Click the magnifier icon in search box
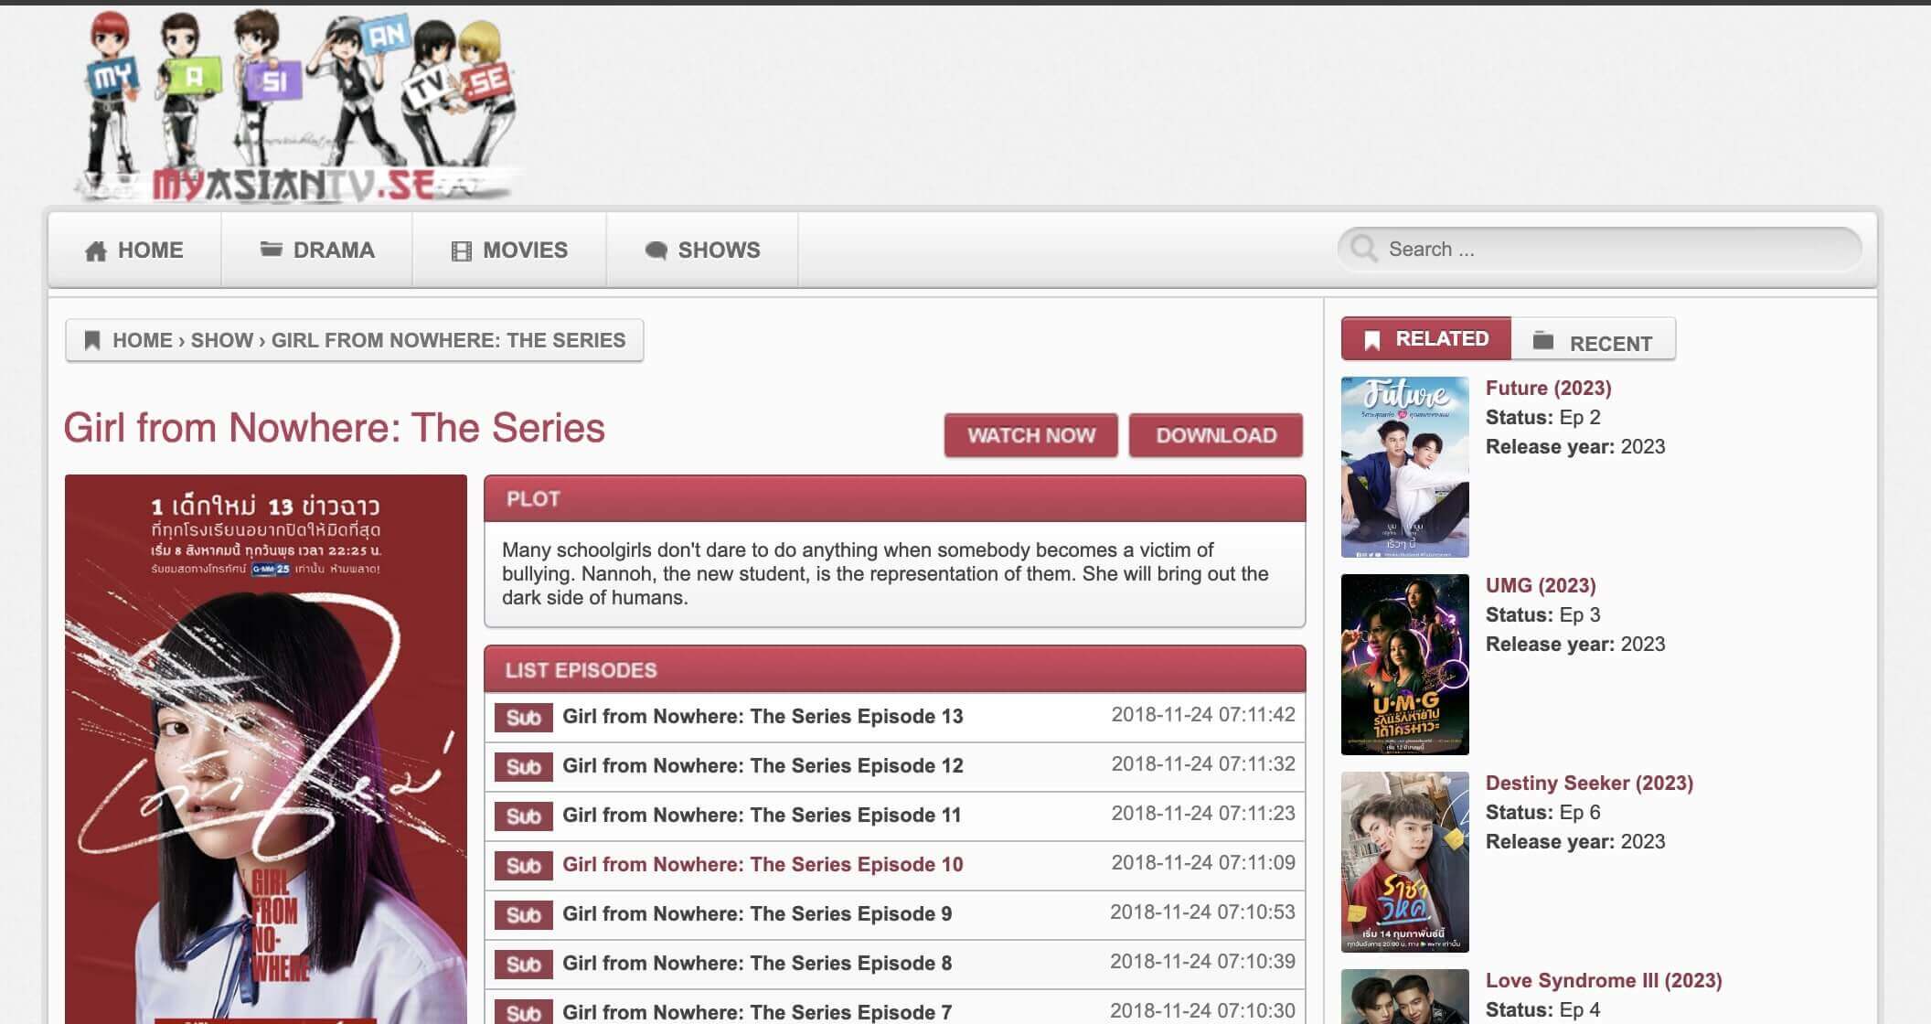The height and width of the screenshot is (1024, 1931). [x=1364, y=250]
